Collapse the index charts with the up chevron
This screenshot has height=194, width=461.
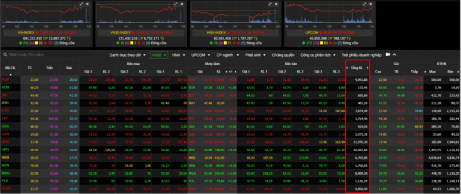[x=394, y=55]
